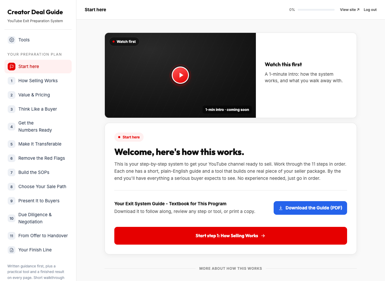Screen dimensions: 385x281
Task: Click the arrow on the Start step 1 button
Action: click(263, 236)
